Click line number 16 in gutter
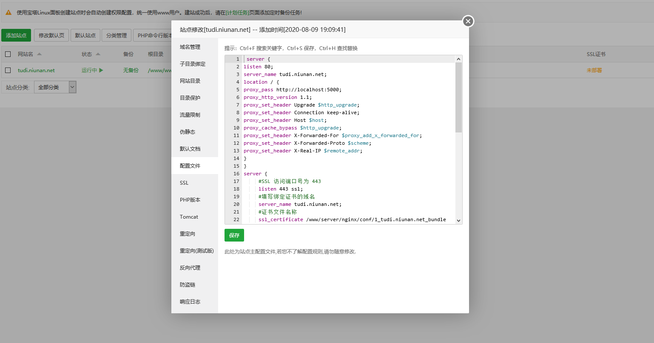 coord(236,174)
